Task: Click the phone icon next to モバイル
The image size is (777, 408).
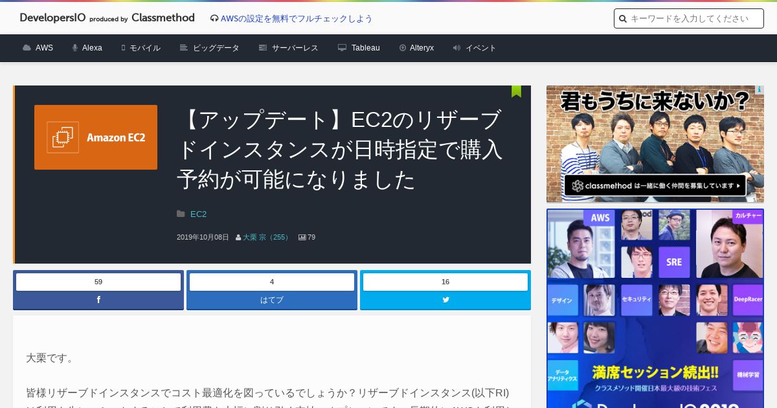Action: coord(123,48)
